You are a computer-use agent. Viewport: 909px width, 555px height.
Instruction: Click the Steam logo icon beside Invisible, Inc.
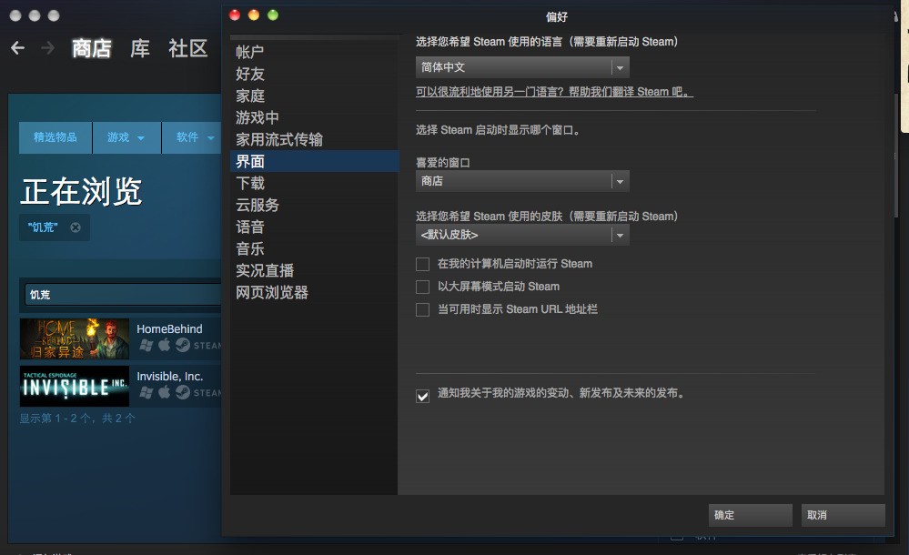pos(183,393)
